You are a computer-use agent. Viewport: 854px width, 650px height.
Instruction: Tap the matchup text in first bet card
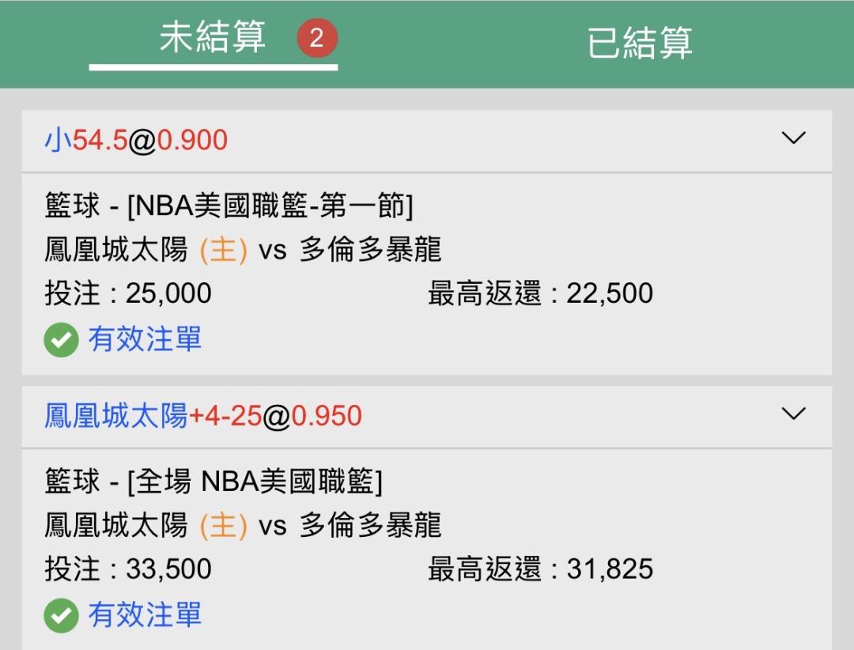(x=243, y=250)
